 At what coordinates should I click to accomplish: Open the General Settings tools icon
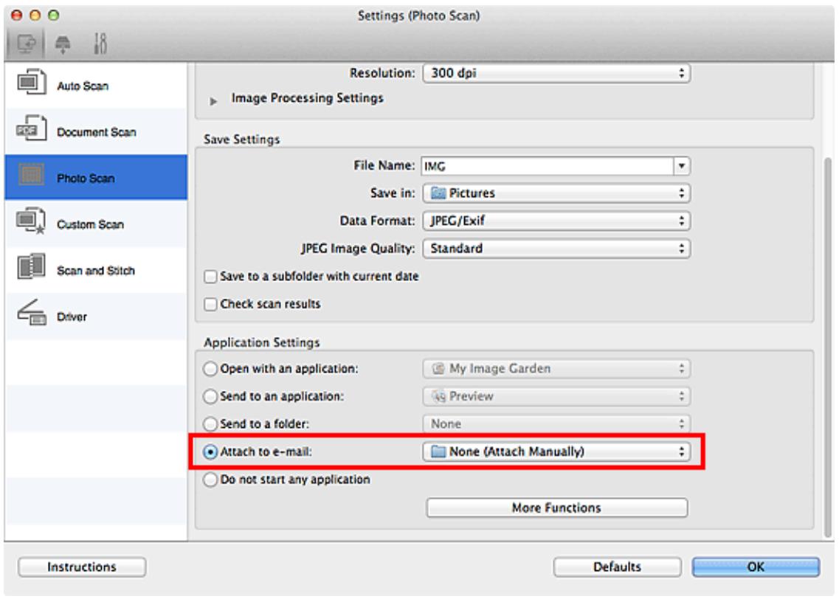100,44
